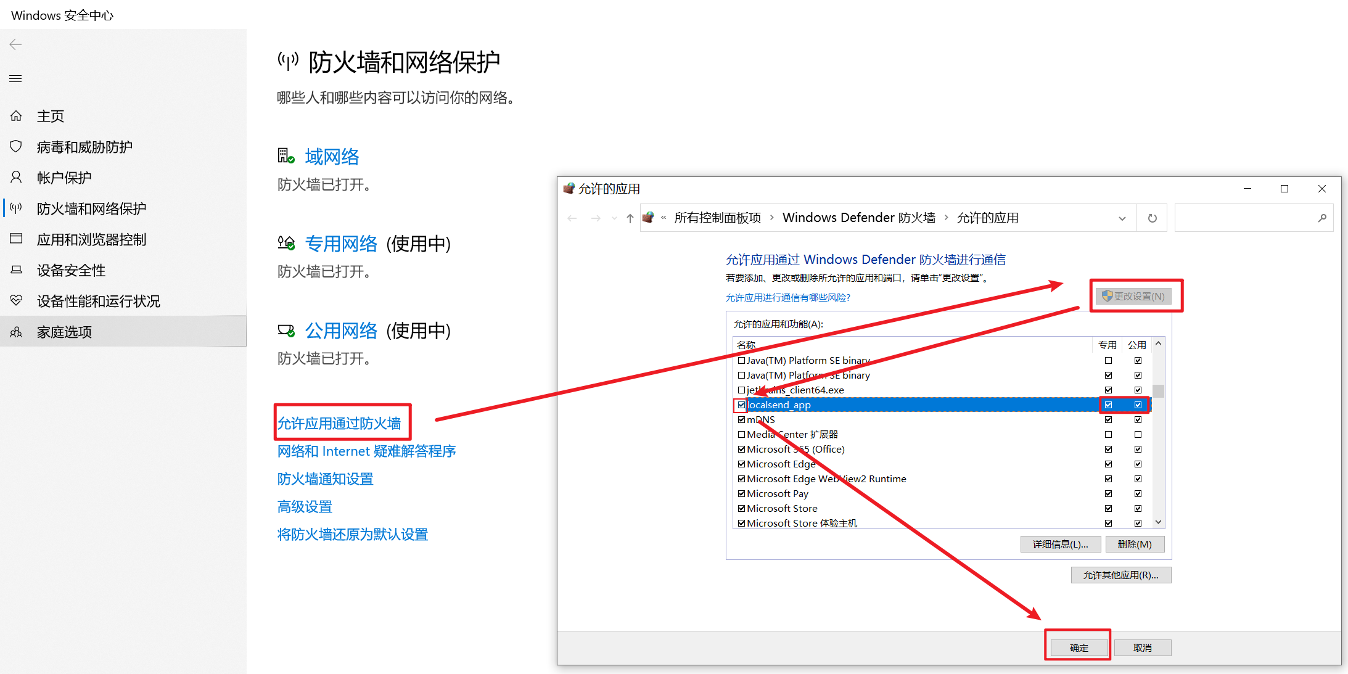Click the private network icon
Image resolution: width=1348 pixels, height=674 pixels.
[286, 243]
